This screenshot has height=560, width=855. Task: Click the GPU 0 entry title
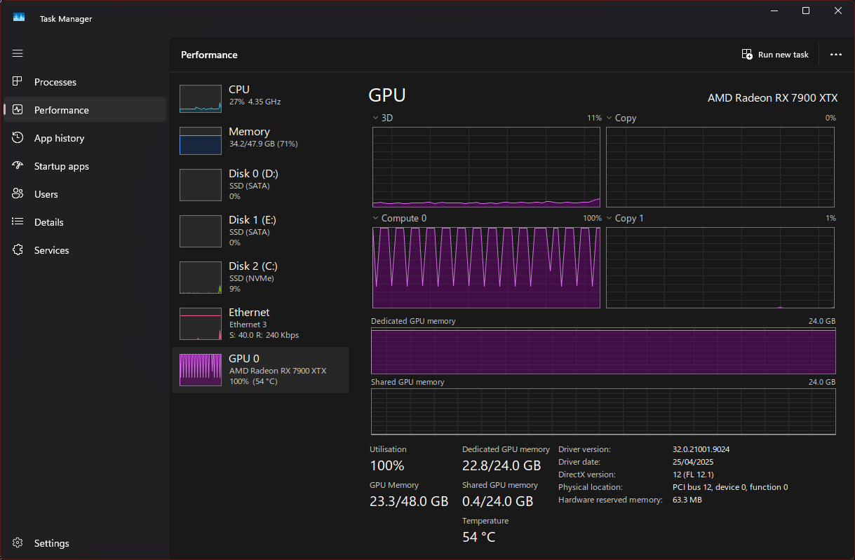244,359
